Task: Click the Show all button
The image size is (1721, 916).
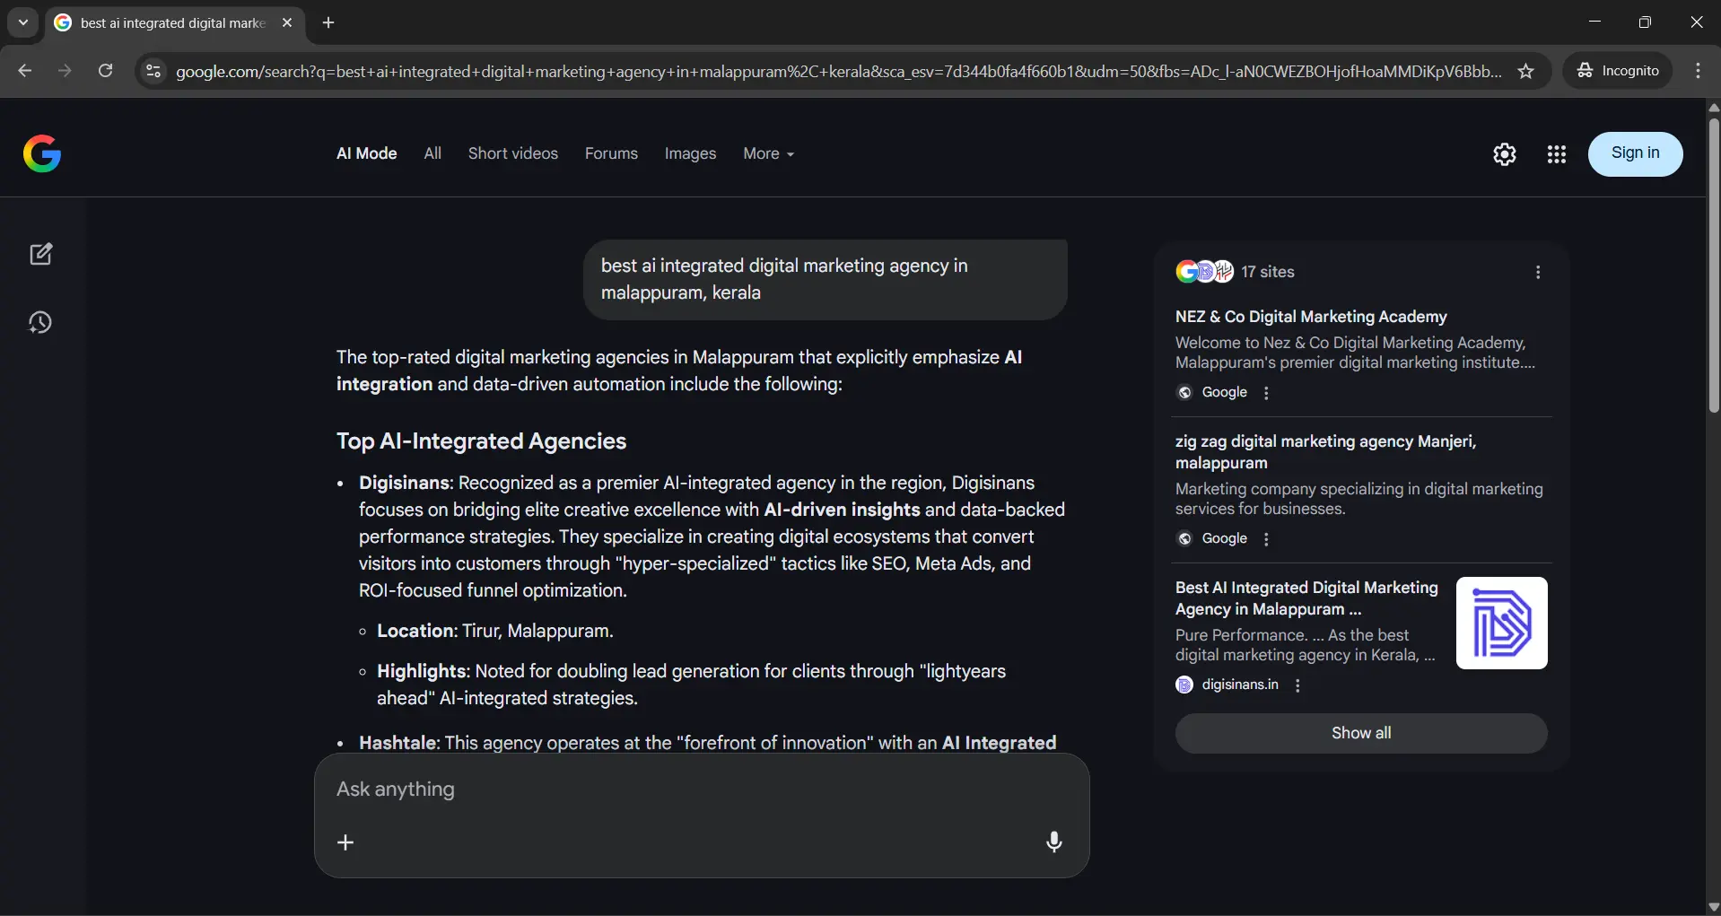Action: pyautogui.click(x=1360, y=733)
